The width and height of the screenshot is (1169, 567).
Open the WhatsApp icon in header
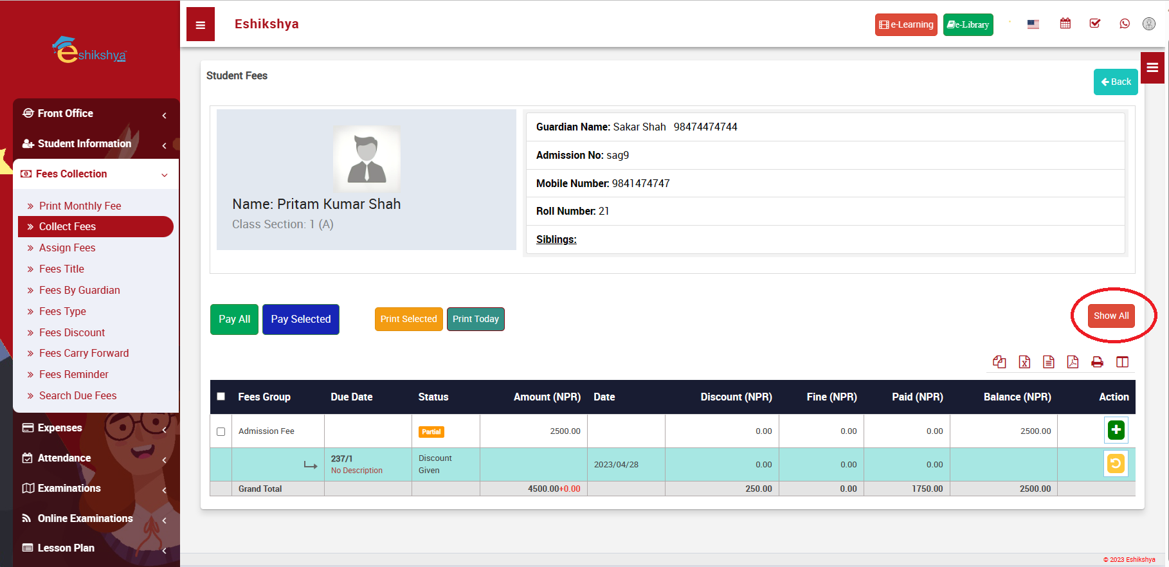(x=1124, y=24)
